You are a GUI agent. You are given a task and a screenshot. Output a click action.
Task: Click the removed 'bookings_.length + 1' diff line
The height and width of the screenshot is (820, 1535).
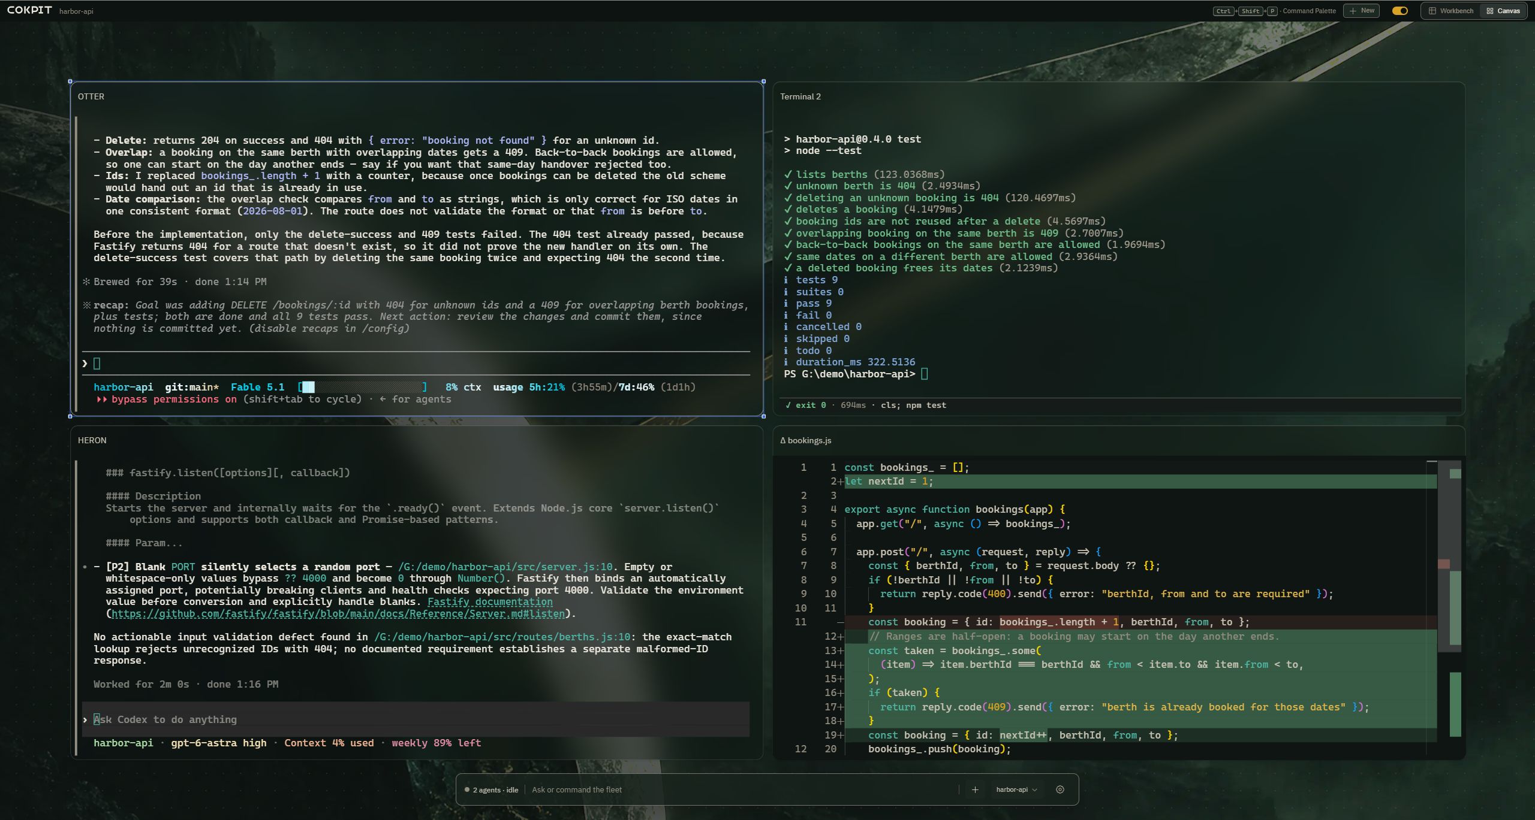pyautogui.click(x=1139, y=622)
